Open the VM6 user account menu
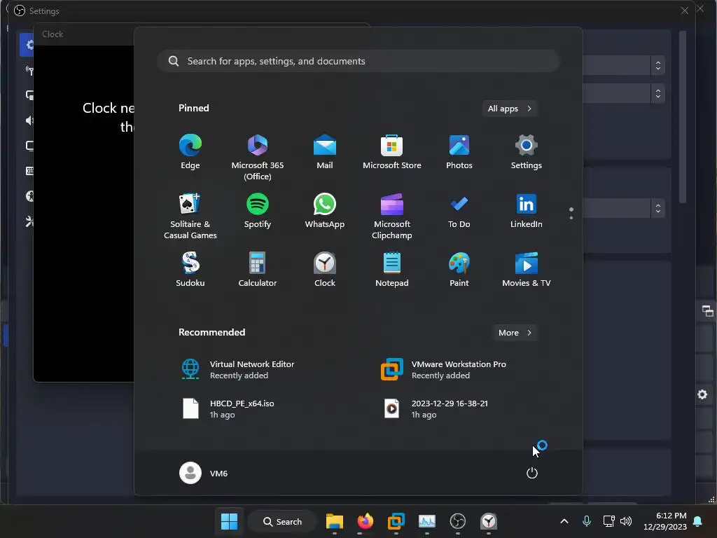 204,473
